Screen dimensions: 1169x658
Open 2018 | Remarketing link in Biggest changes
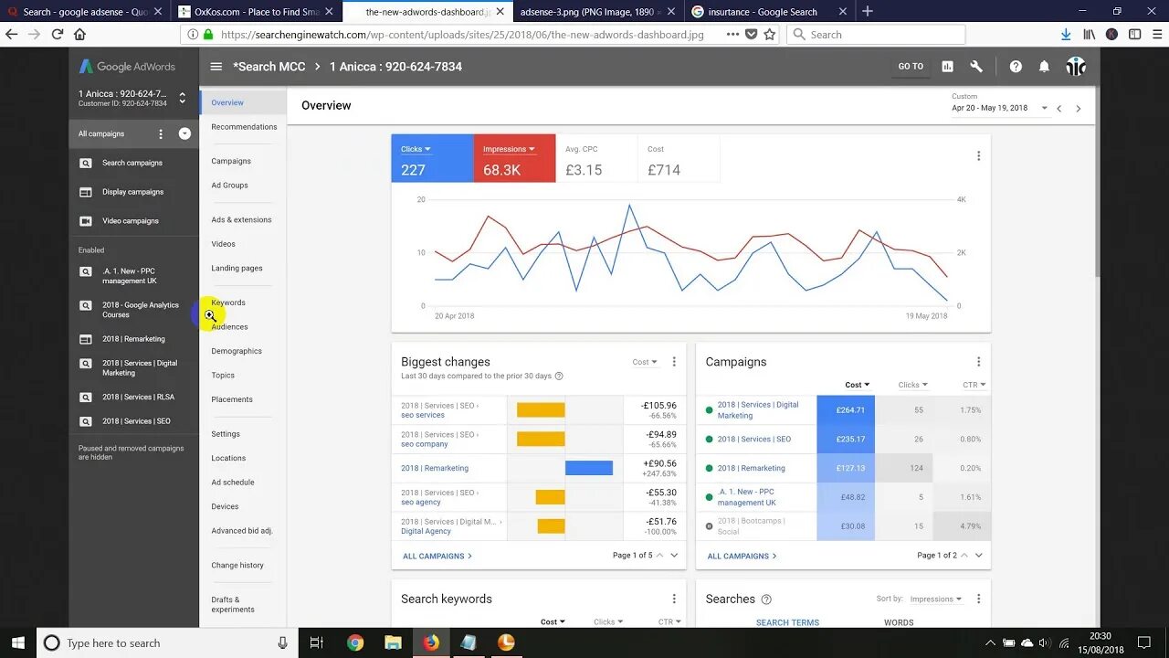pos(435,468)
